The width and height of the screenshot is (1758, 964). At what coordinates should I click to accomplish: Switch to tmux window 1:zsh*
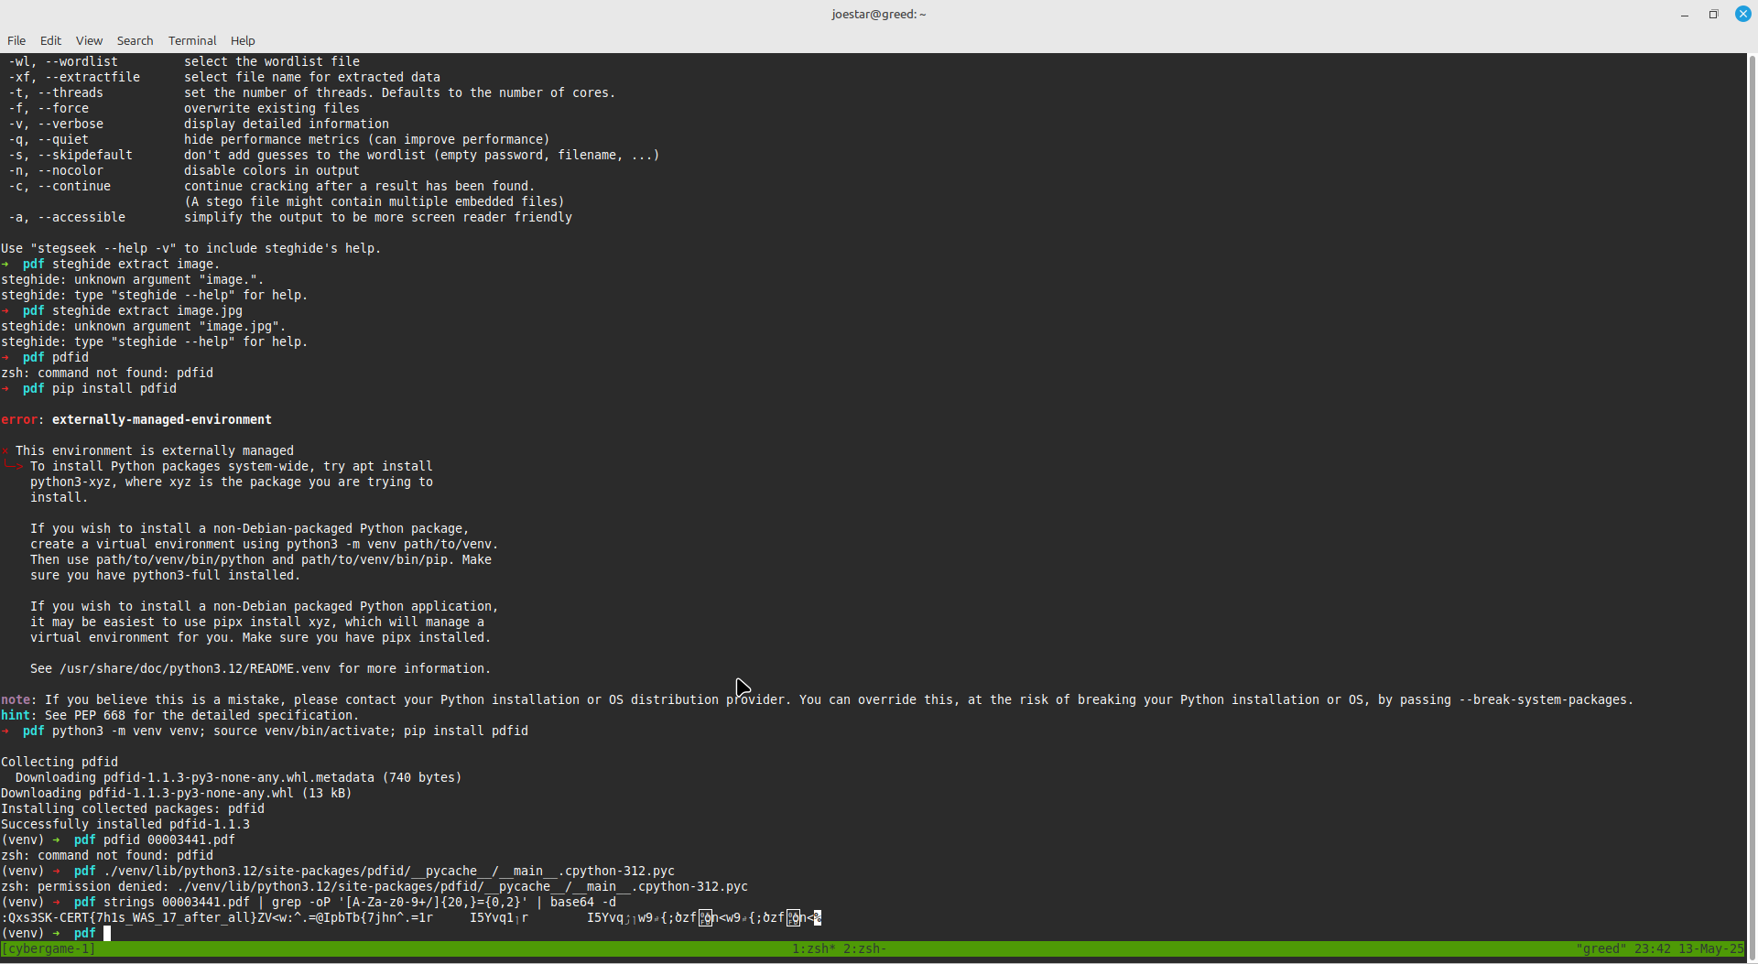click(x=814, y=948)
